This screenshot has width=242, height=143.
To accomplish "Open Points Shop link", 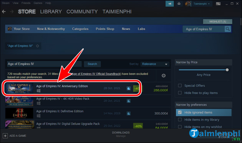I will coord(105,29).
